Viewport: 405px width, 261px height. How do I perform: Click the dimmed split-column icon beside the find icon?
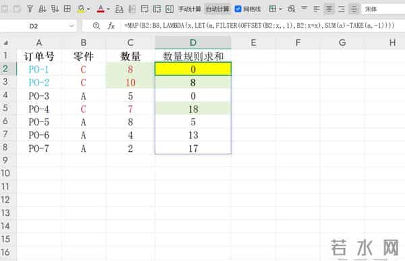(x=132, y=9)
